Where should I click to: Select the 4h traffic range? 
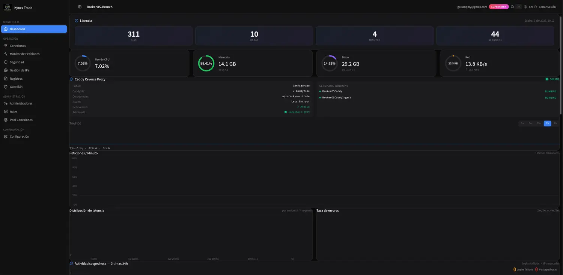[555, 123]
